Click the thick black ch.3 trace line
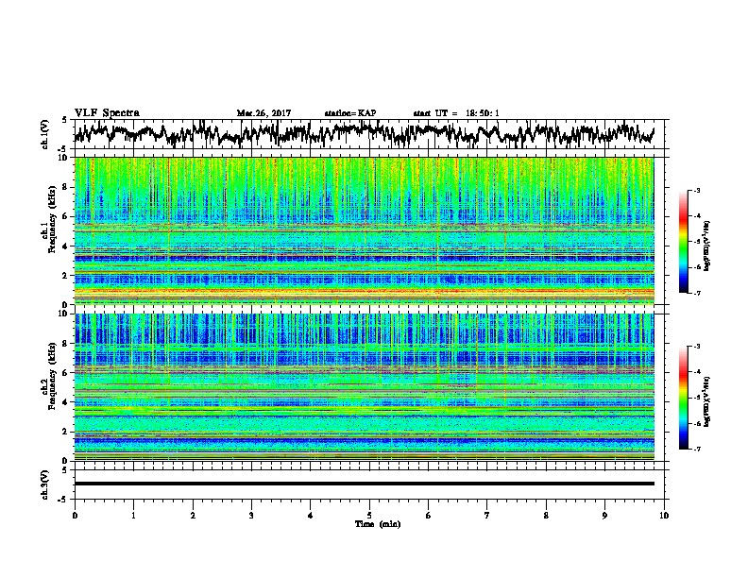The image size is (748, 578). [x=364, y=484]
